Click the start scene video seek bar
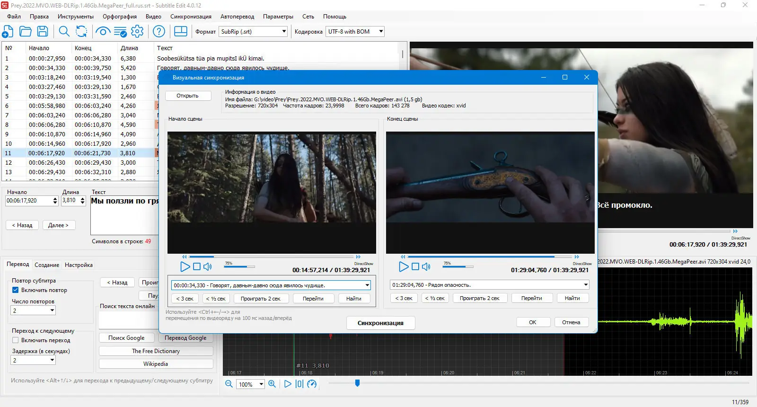 [x=272, y=257]
